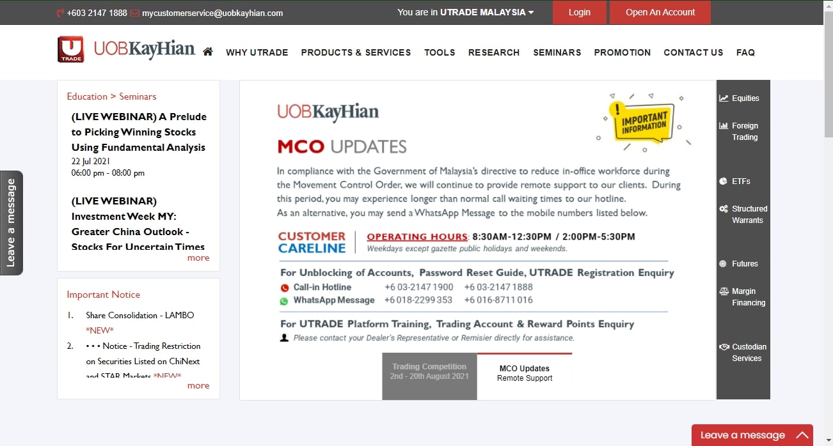Open the WHY UTRADE menu
Screen dimensions: 833x446
tap(257, 52)
